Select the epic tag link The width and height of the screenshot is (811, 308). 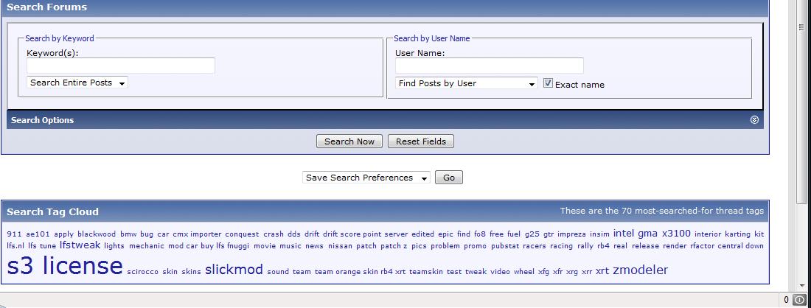[x=445, y=234]
